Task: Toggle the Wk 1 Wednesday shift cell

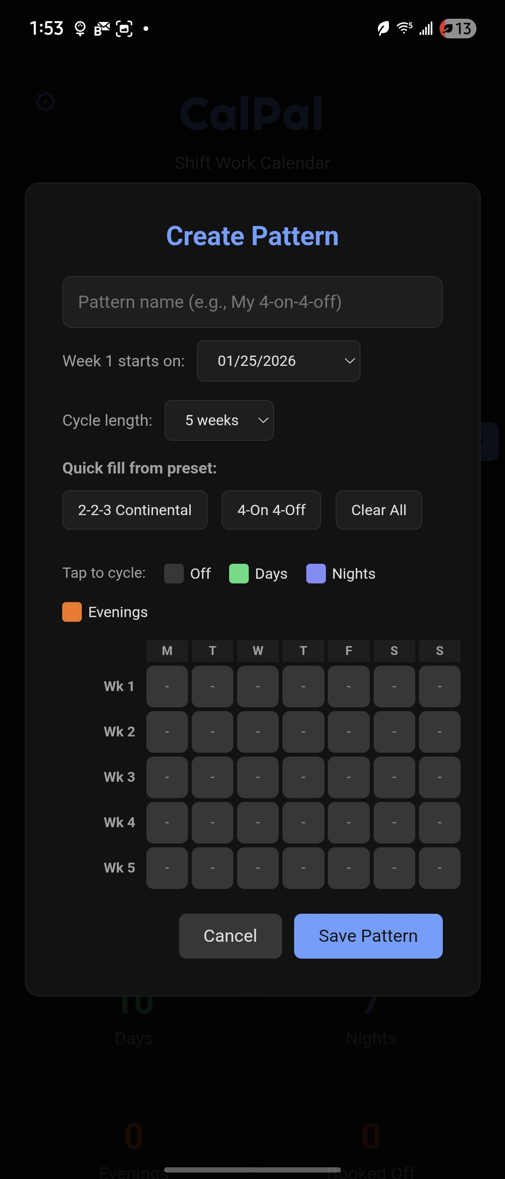Action: (x=258, y=686)
